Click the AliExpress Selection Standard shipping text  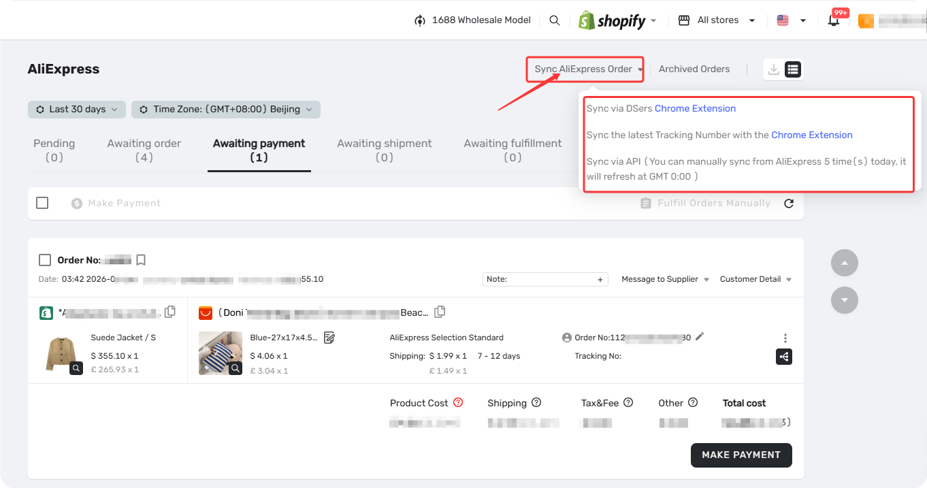pyautogui.click(x=446, y=338)
